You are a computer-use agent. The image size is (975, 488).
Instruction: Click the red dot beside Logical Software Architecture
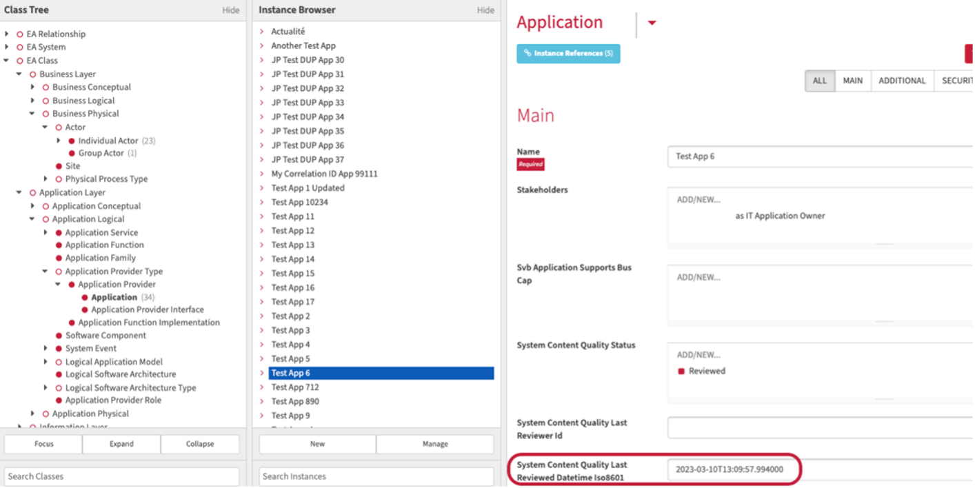[x=59, y=375]
